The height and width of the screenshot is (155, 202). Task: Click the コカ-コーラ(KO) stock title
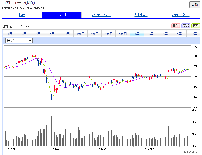click(x=18, y=2)
